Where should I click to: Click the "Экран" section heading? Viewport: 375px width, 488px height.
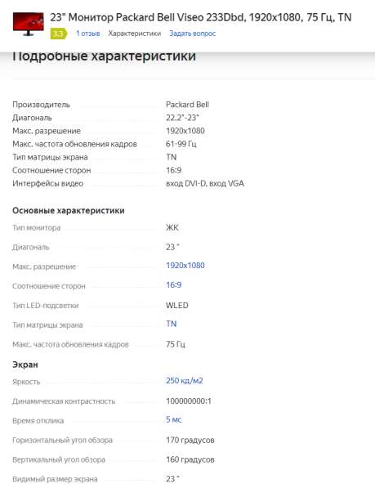click(25, 365)
